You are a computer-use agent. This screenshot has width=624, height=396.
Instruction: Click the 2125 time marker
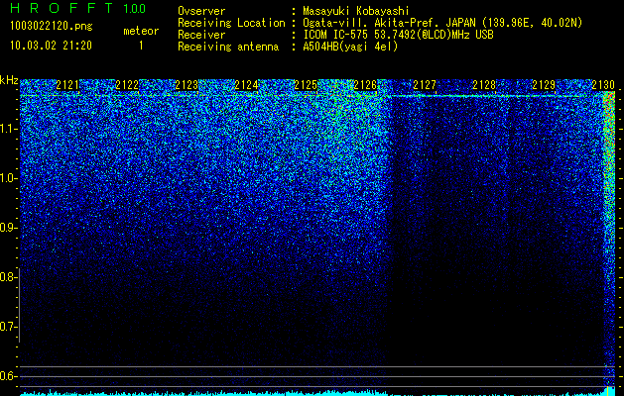[x=306, y=85]
